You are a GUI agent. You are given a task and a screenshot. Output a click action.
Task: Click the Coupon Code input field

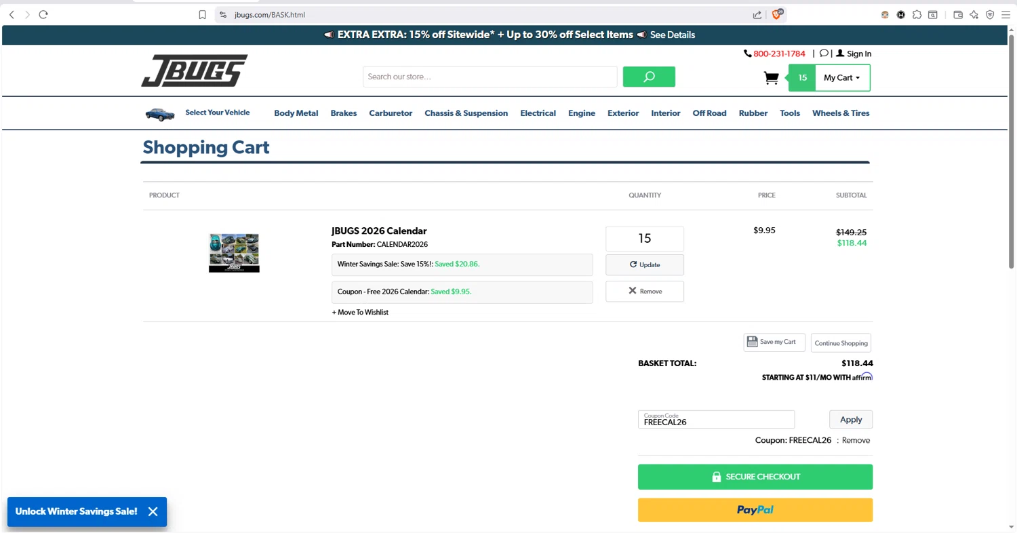click(x=716, y=419)
